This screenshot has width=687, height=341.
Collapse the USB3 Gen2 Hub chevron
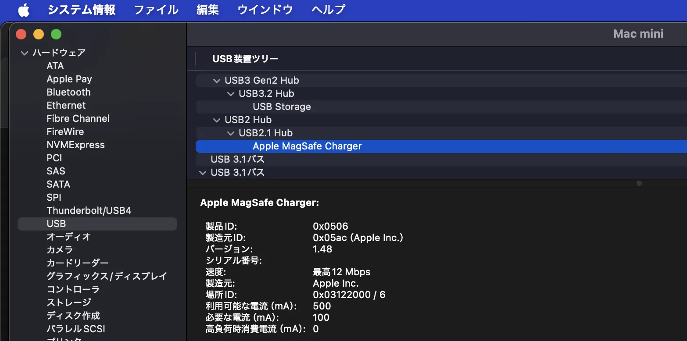tap(216, 81)
